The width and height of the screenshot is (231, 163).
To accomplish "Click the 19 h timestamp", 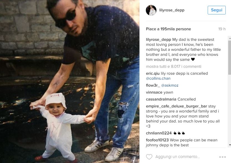I will [x=222, y=29].
